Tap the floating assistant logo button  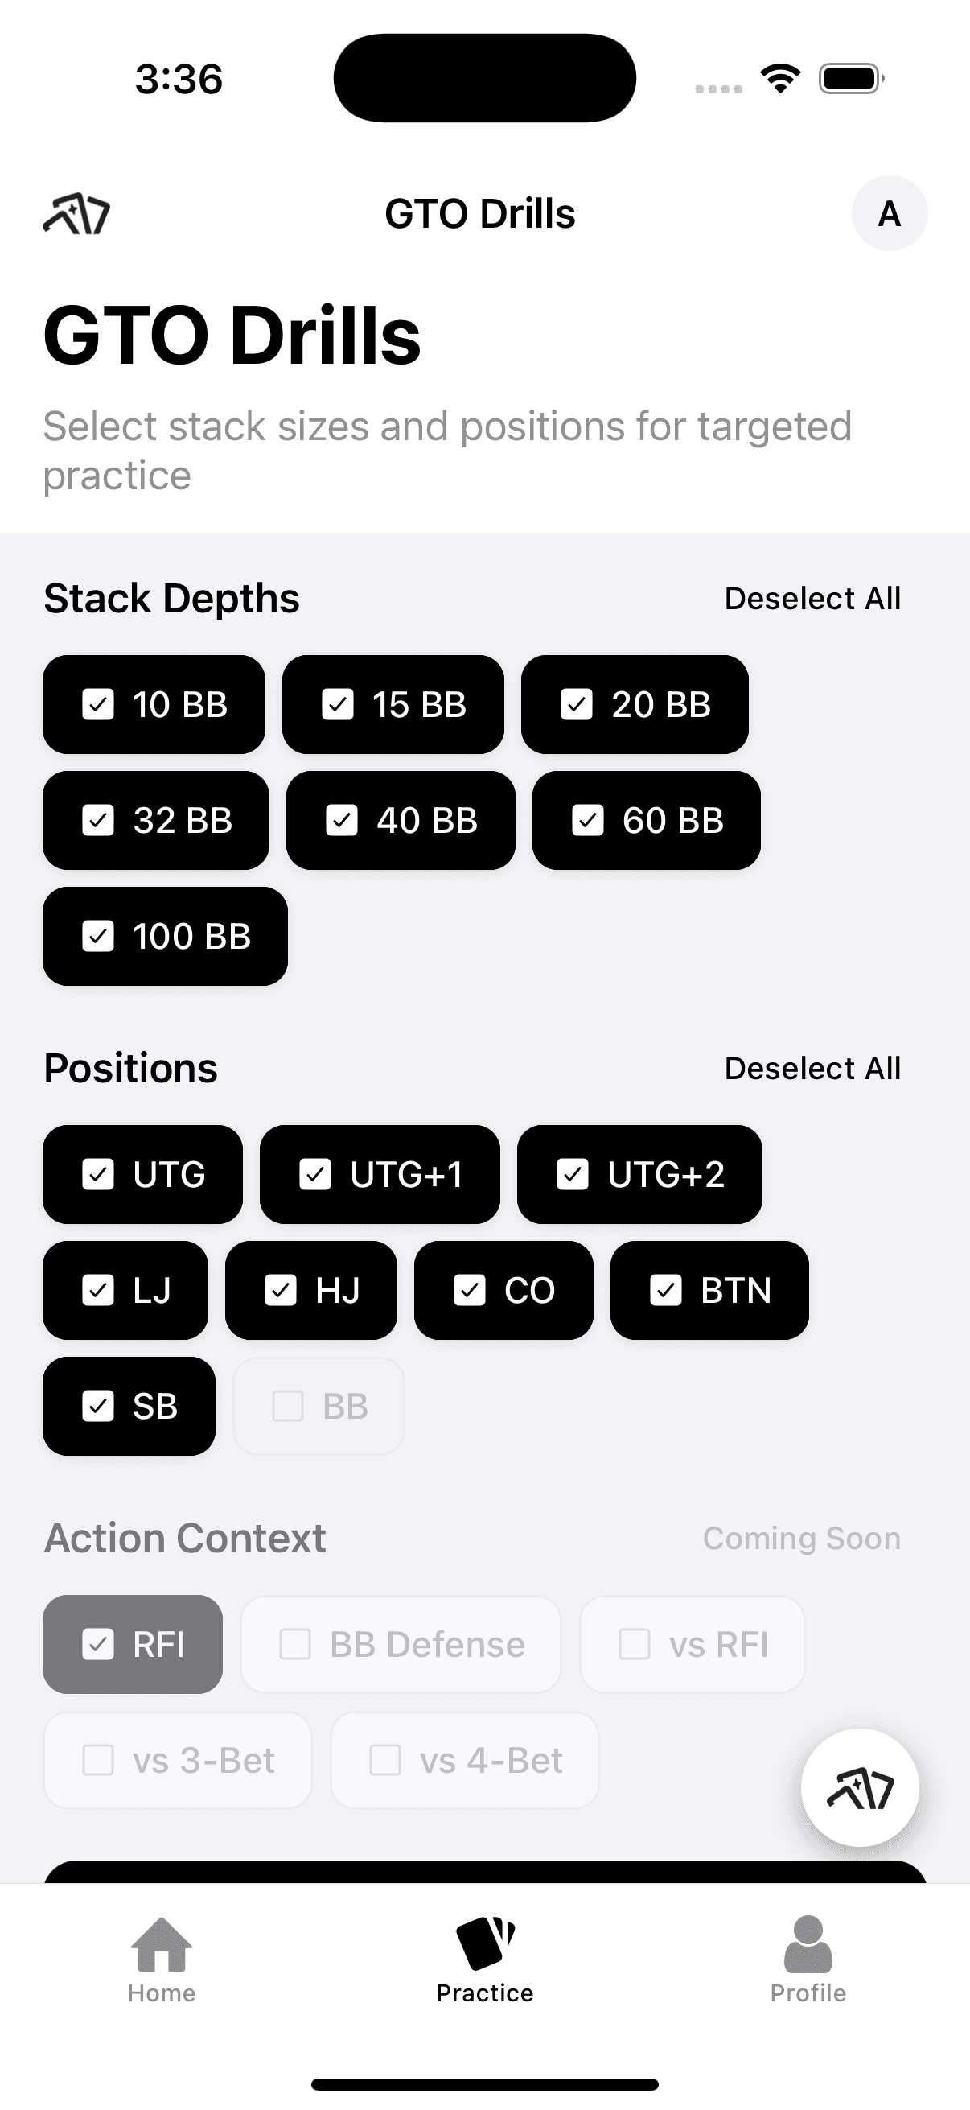[x=860, y=1788]
